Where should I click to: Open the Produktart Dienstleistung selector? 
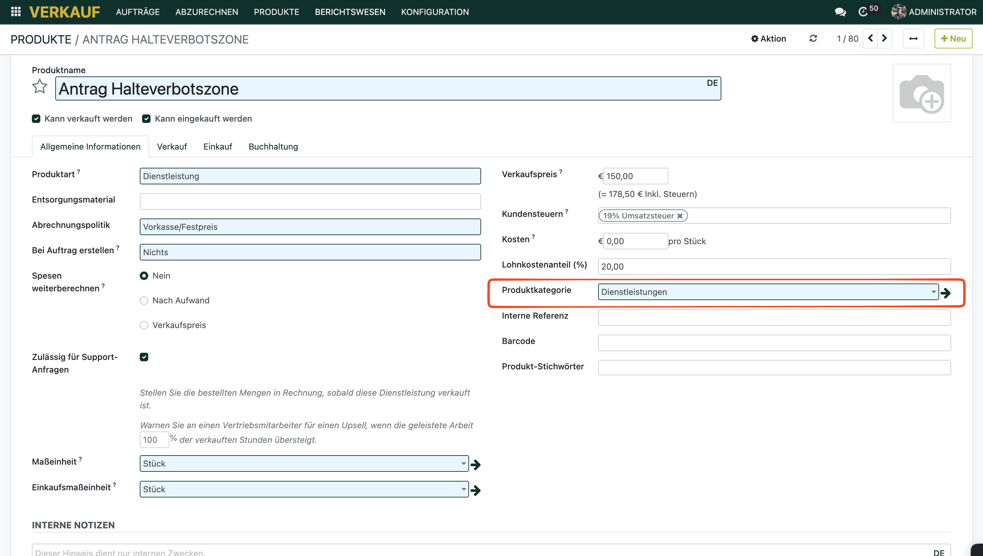click(x=310, y=176)
